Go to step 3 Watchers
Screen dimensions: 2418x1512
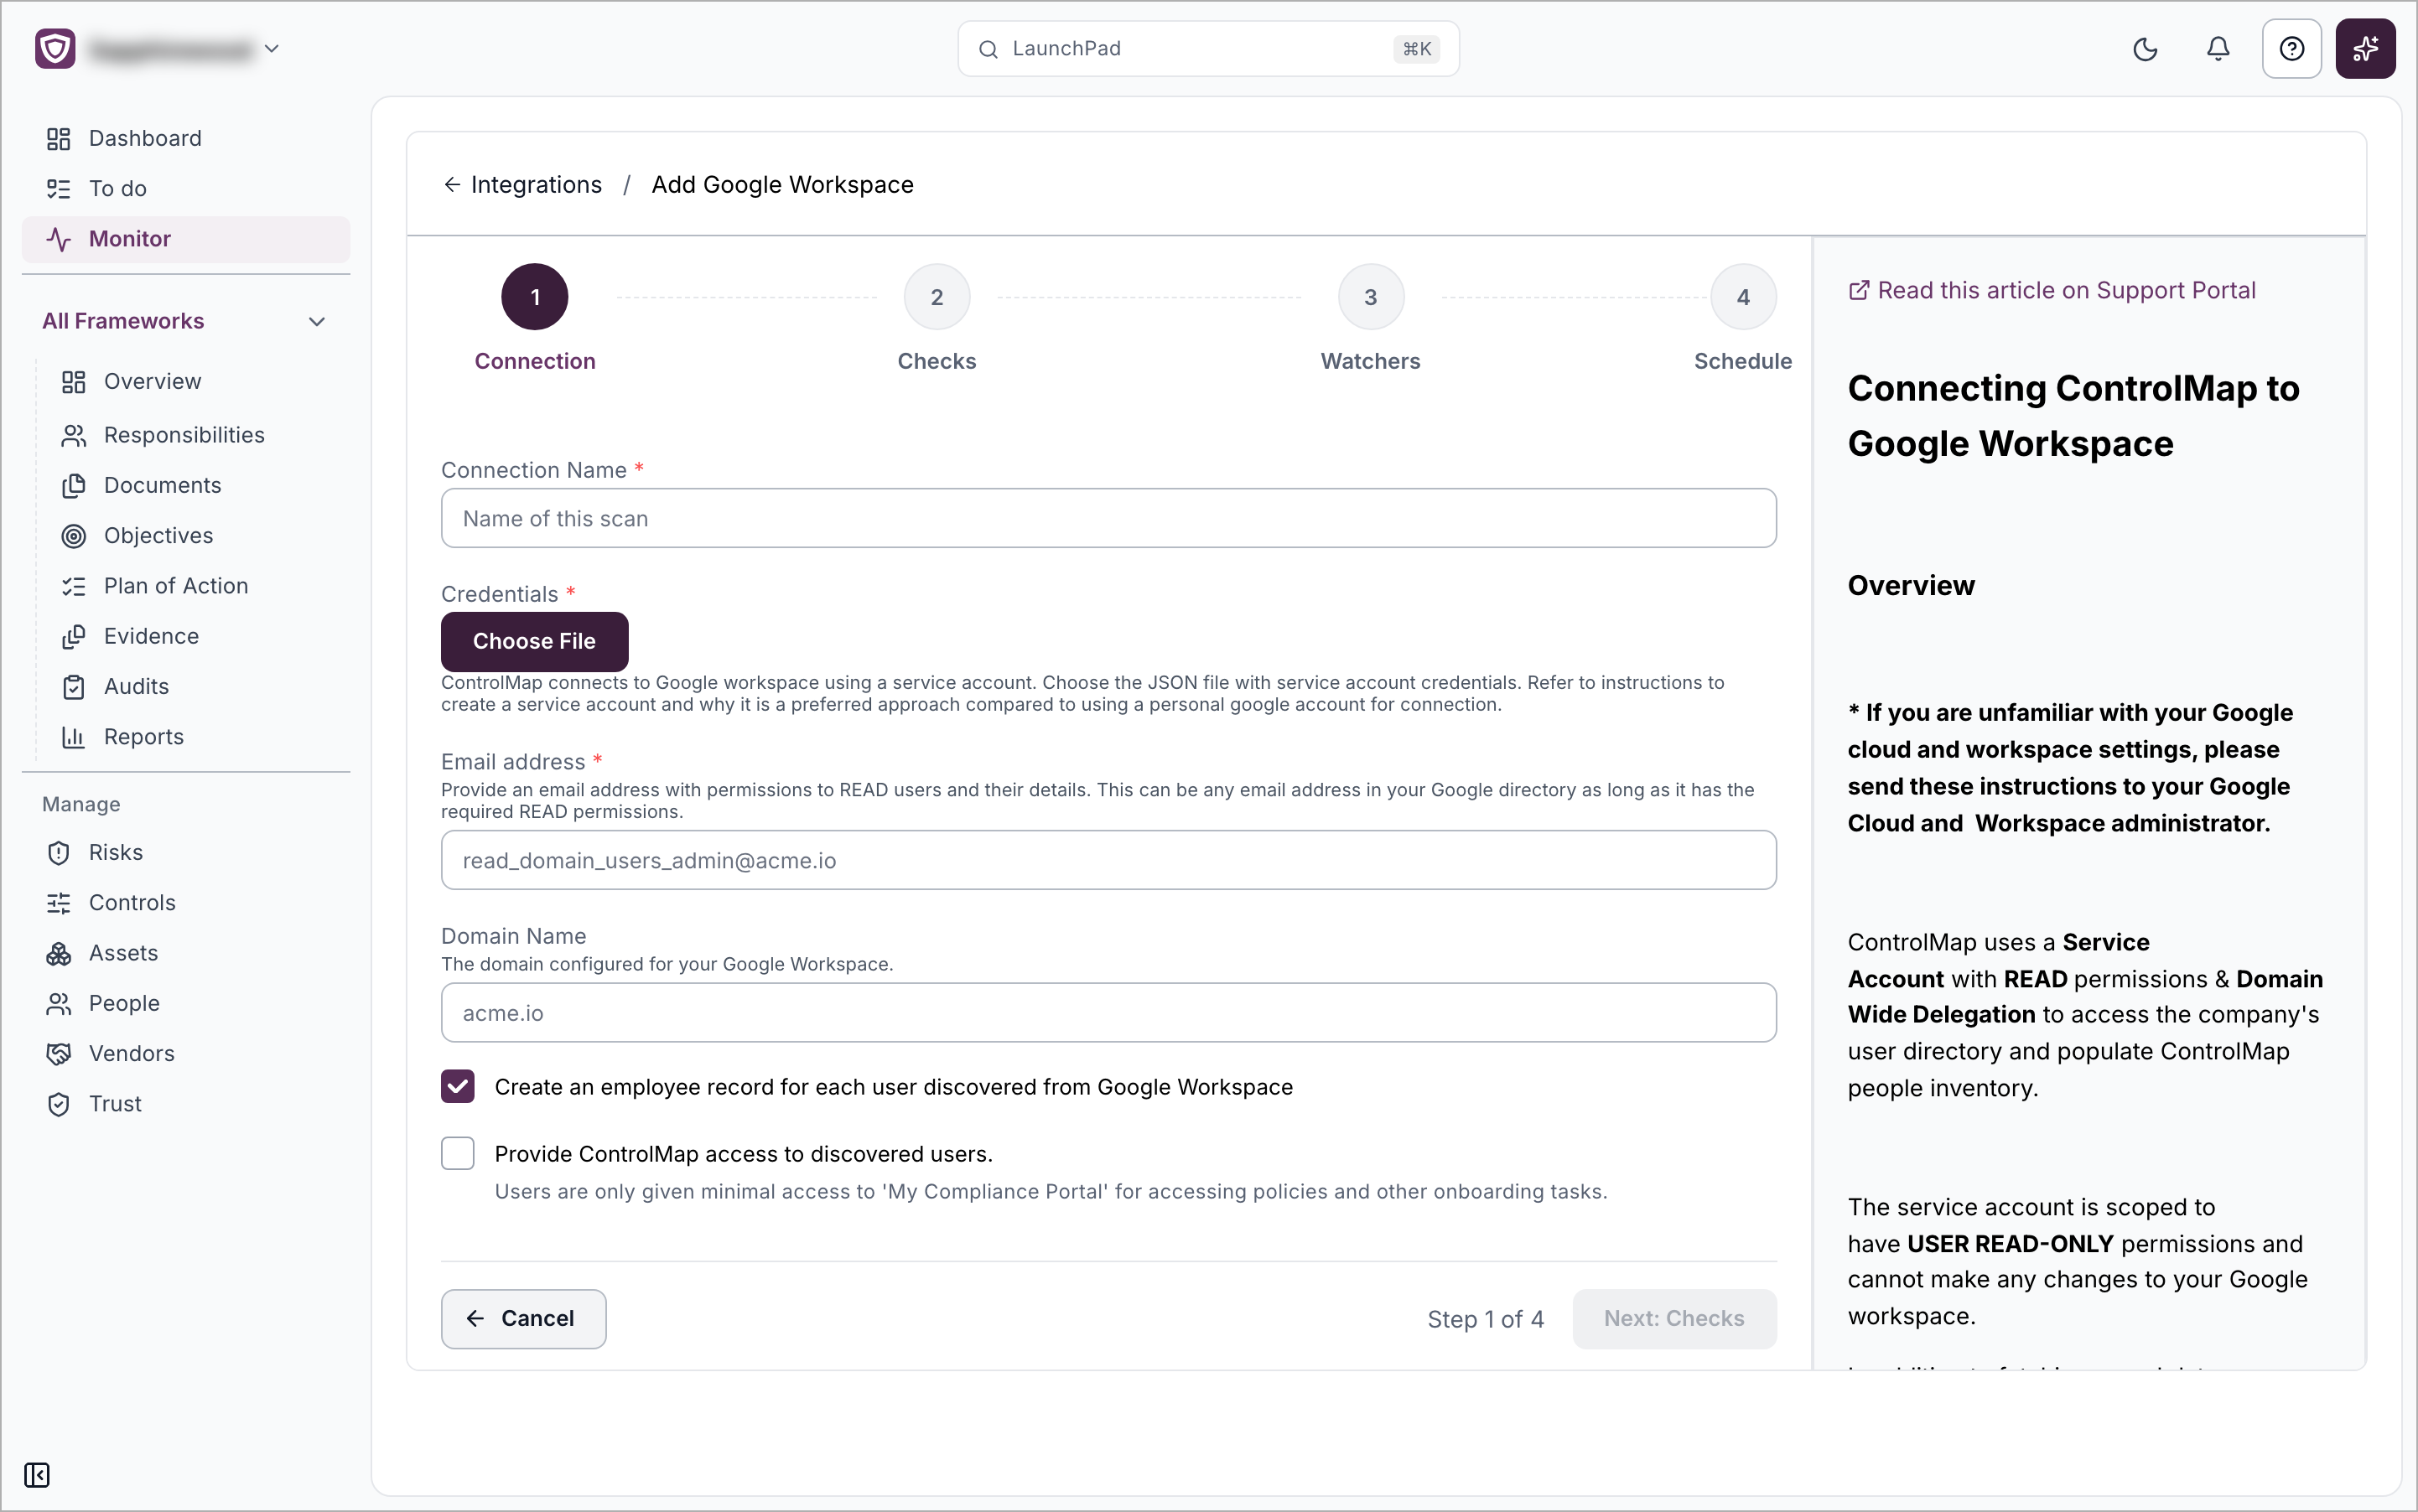[1371, 297]
